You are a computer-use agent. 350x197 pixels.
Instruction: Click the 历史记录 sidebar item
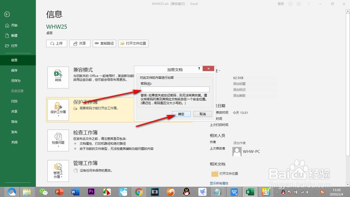tap(18, 91)
